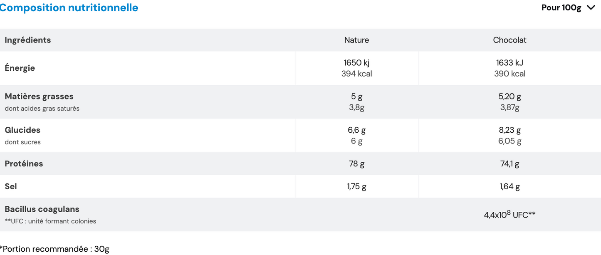Select the Matières grasses row label
The height and width of the screenshot is (255, 601).
pos(39,96)
